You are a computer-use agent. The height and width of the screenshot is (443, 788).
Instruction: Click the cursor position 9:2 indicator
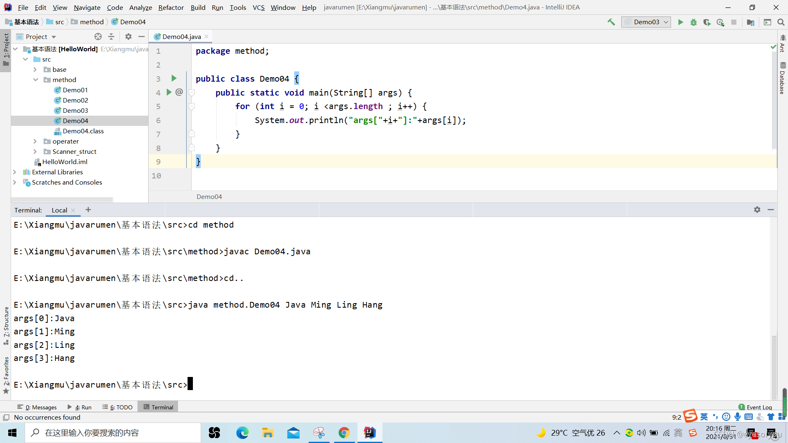[x=676, y=418]
